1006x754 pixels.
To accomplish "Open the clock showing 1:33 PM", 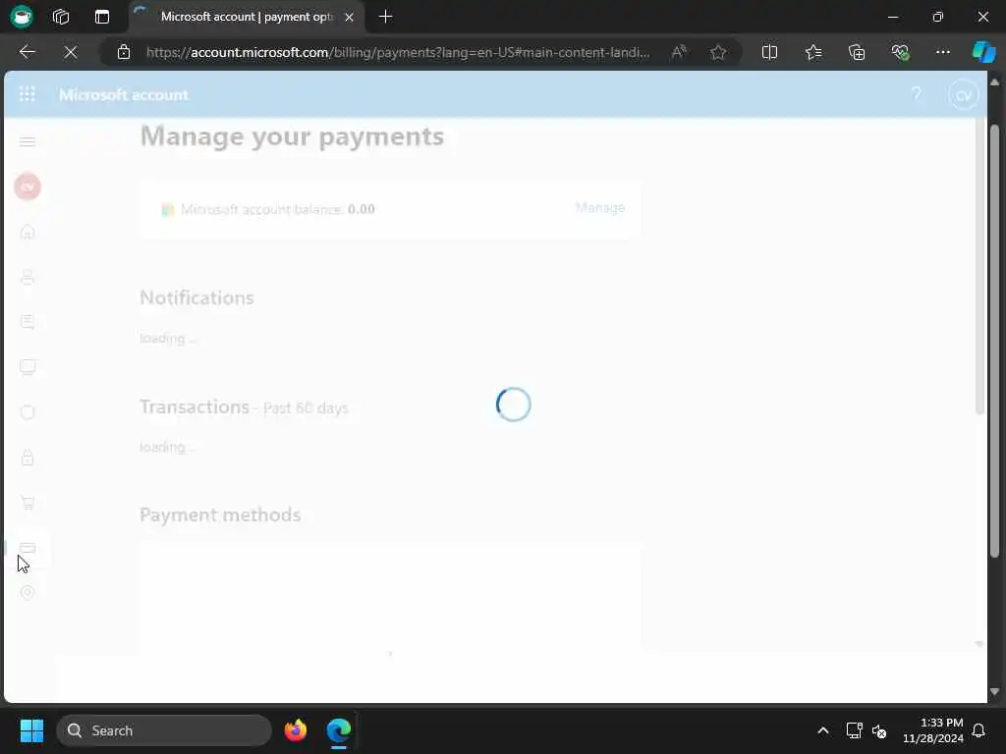I will pyautogui.click(x=933, y=730).
